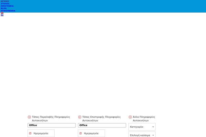Switch language using the UK flag icon
Screen dimensions: 206x137
coord(2,13)
